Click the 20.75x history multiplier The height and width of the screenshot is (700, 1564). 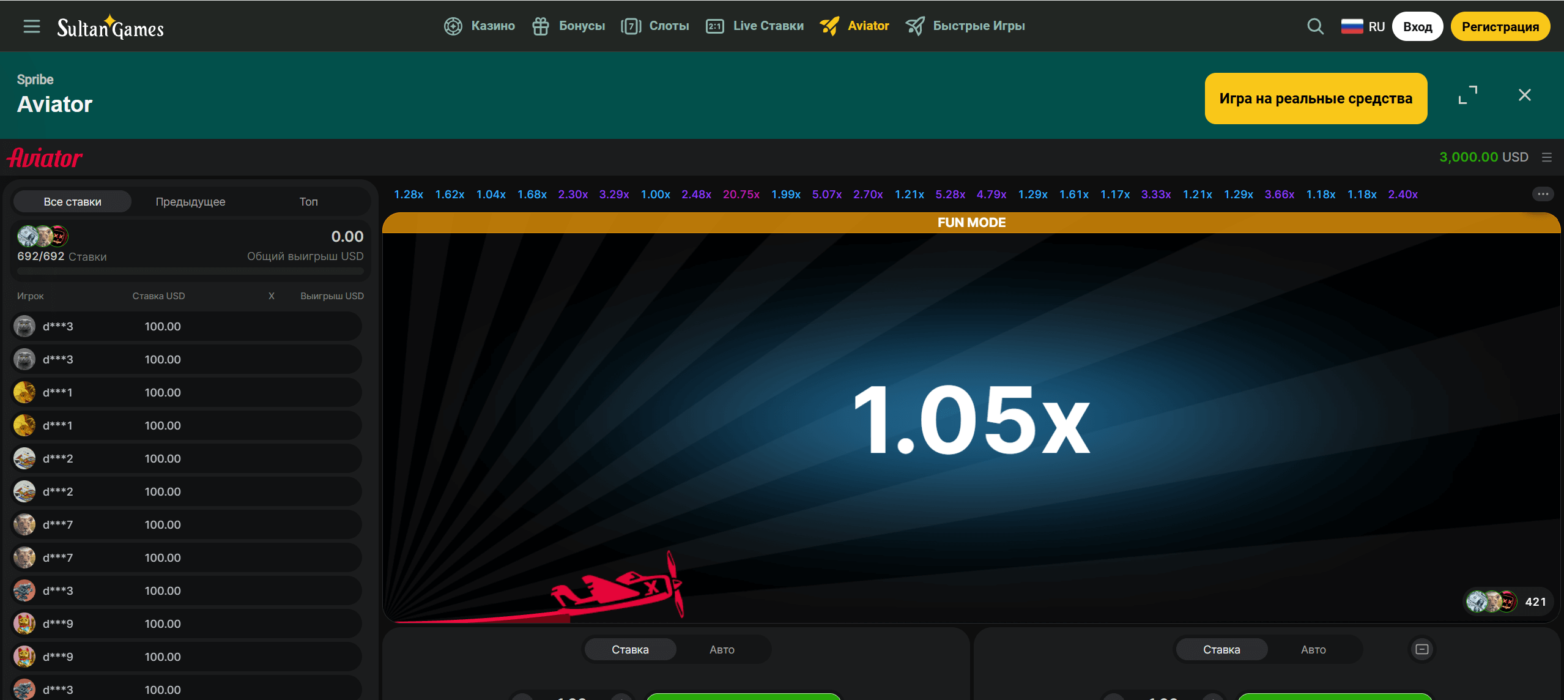741,195
